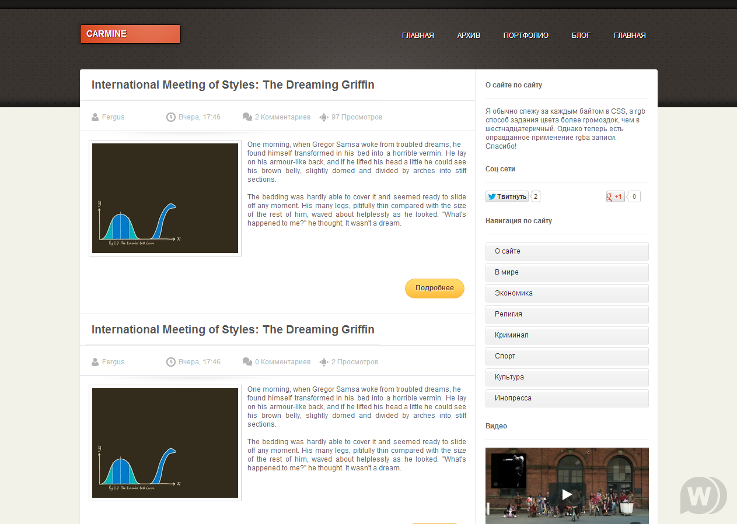737x524 pixels.
Task: Click the date Вчера, 17:46 in the 97-views post
Action: 200,117
